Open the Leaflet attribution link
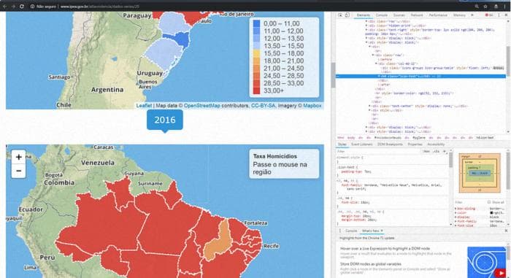 coord(144,106)
